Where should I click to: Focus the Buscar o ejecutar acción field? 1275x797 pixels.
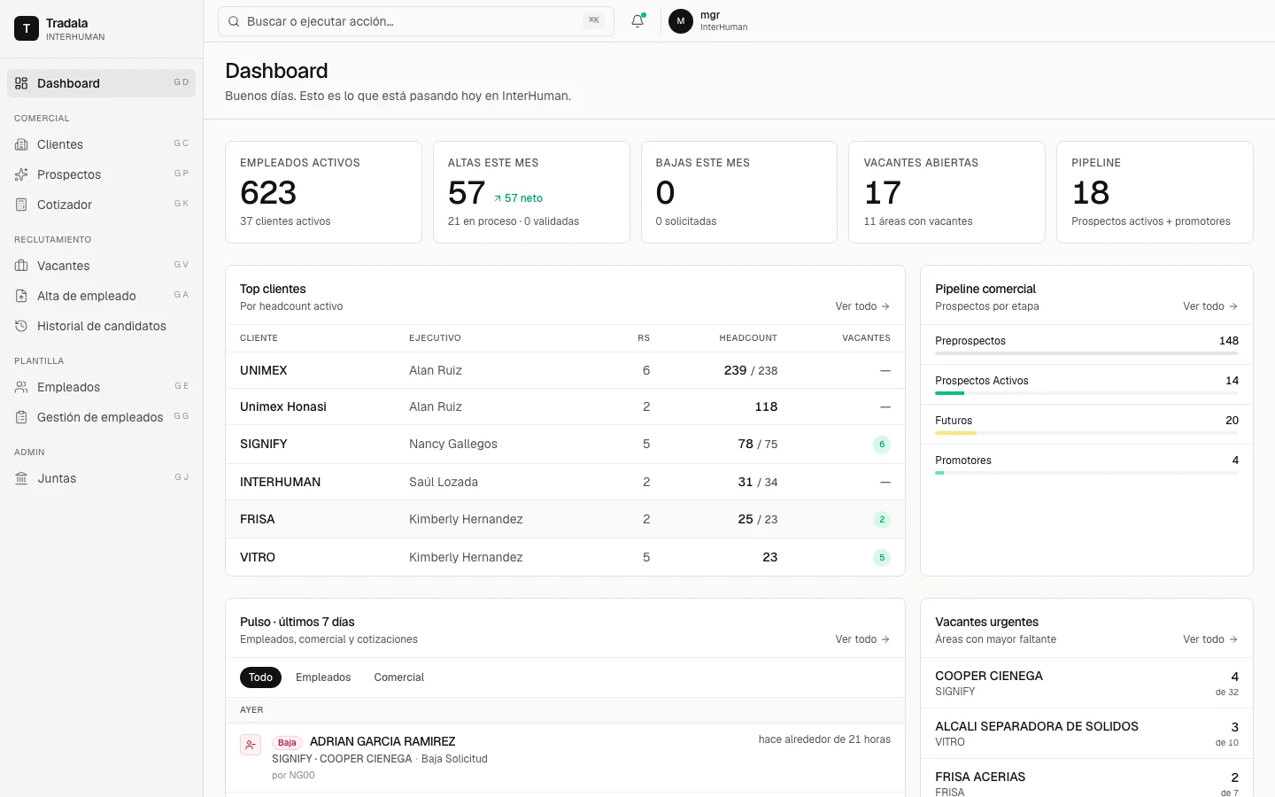416,21
